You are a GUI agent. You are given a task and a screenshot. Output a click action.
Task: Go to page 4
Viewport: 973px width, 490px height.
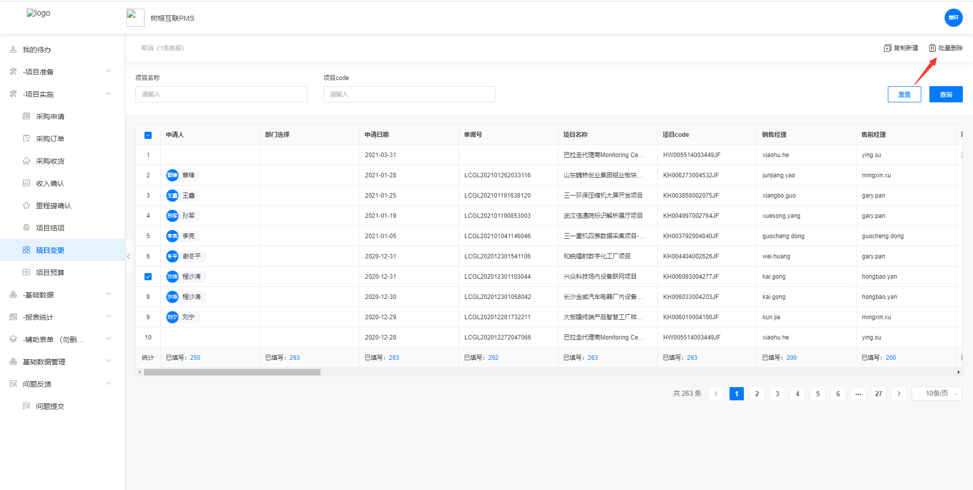coord(798,394)
